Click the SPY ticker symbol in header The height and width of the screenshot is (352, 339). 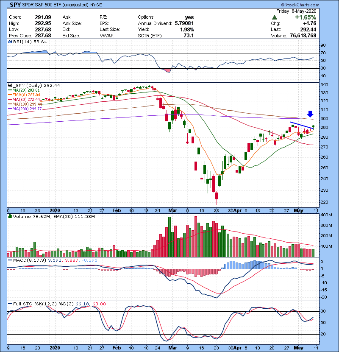click(15, 5)
